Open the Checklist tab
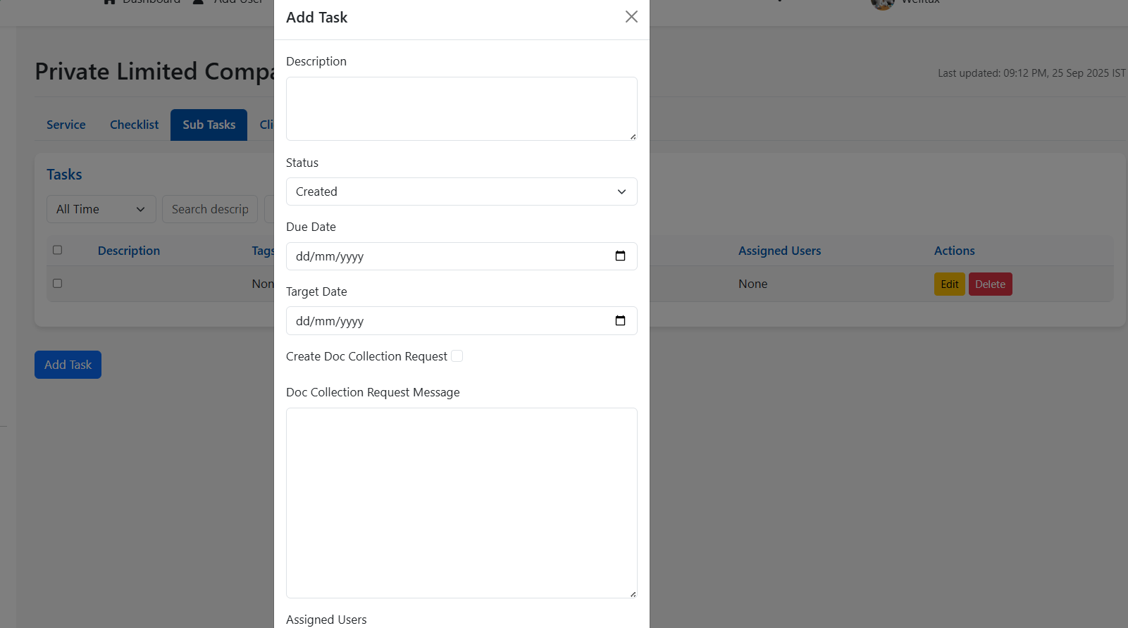The width and height of the screenshot is (1128, 628). (x=134, y=125)
